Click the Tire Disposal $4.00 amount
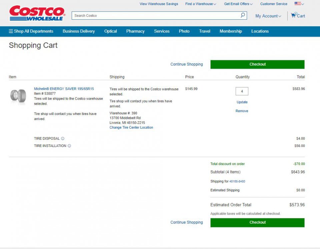Viewport: 320px width, 249px height. coord(300,139)
